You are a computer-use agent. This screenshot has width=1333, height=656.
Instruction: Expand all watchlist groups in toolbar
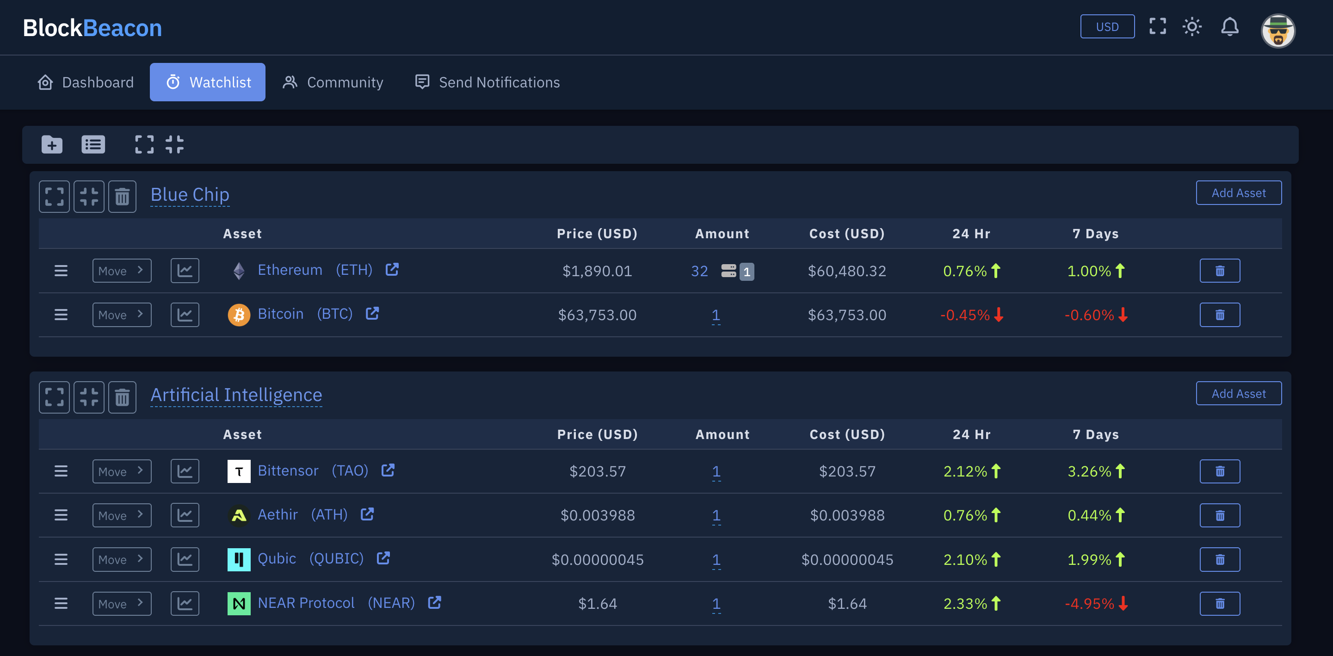point(144,144)
